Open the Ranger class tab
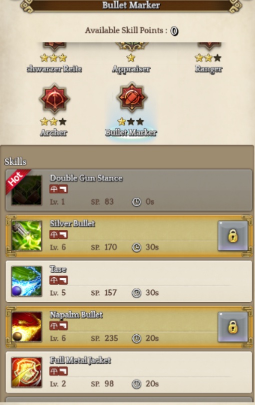Viewport: 255px width, 405px height. point(209,69)
